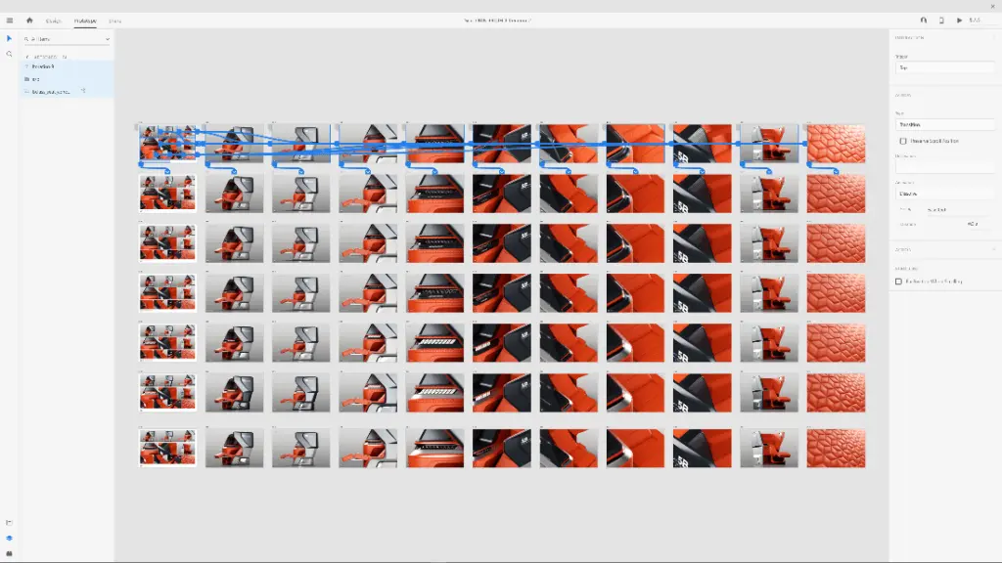Open the Plugins panel icon

pos(9,553)
